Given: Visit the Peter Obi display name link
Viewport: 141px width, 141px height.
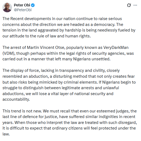Looking at the screenshot, I should pyautogui.click(x=22, y=5).
